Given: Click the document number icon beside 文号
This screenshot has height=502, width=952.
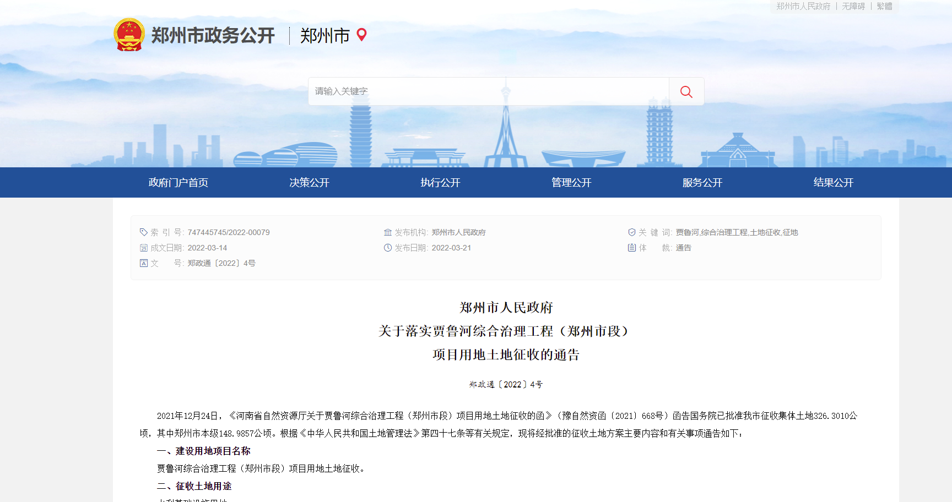Looking at the screenshot, I should coord(144,263).
